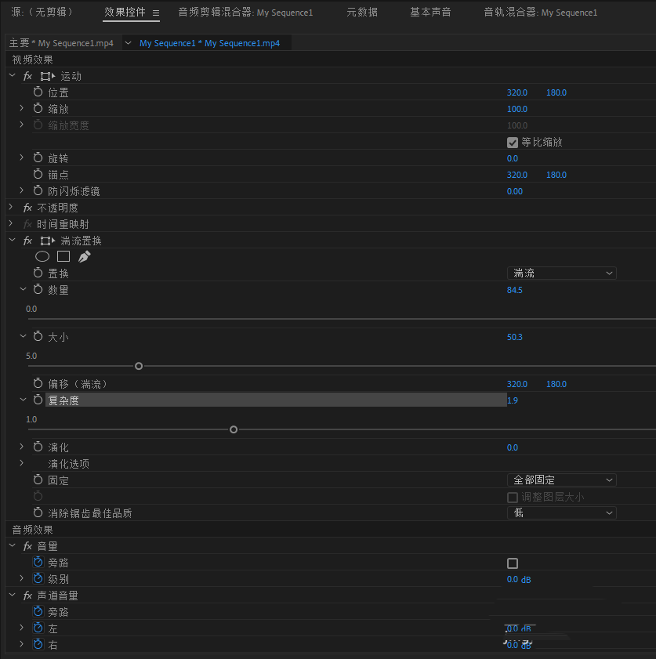This screenshot has height=659, width=656.
Task: Expand the 演化选项 section
Action: (x=22, y=464)
